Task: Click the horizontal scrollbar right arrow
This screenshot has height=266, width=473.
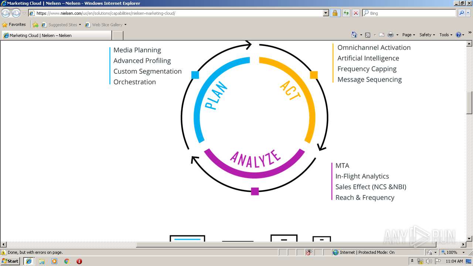Action: [463, 245]
